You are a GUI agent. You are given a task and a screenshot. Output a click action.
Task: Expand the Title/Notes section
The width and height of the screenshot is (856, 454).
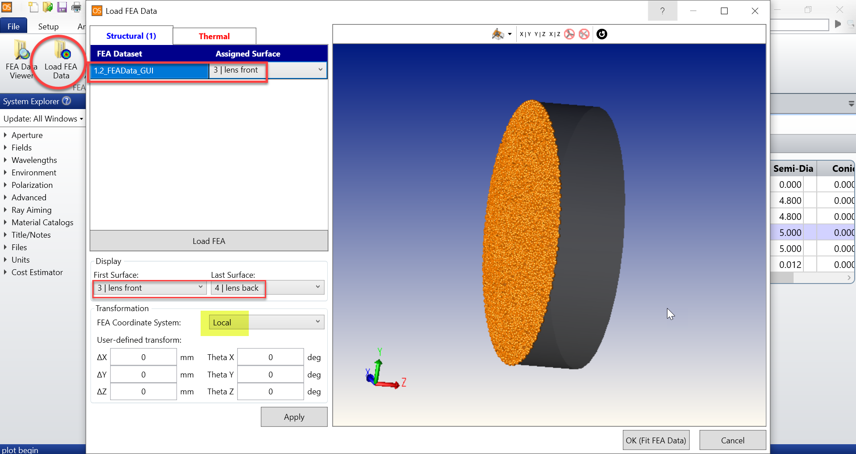click(5, 235)
